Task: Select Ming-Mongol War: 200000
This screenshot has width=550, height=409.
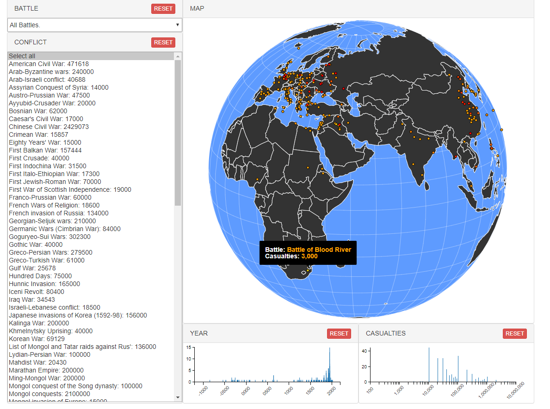Action: (x=91, y=378)
